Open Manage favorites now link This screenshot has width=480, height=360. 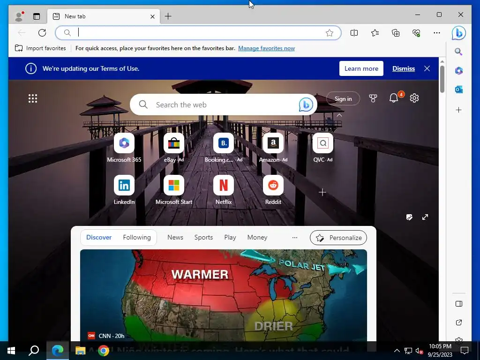(x=266, y=48)
